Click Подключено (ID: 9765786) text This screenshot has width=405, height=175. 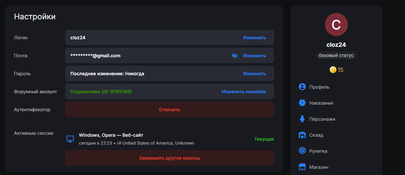tap(101, 92)
